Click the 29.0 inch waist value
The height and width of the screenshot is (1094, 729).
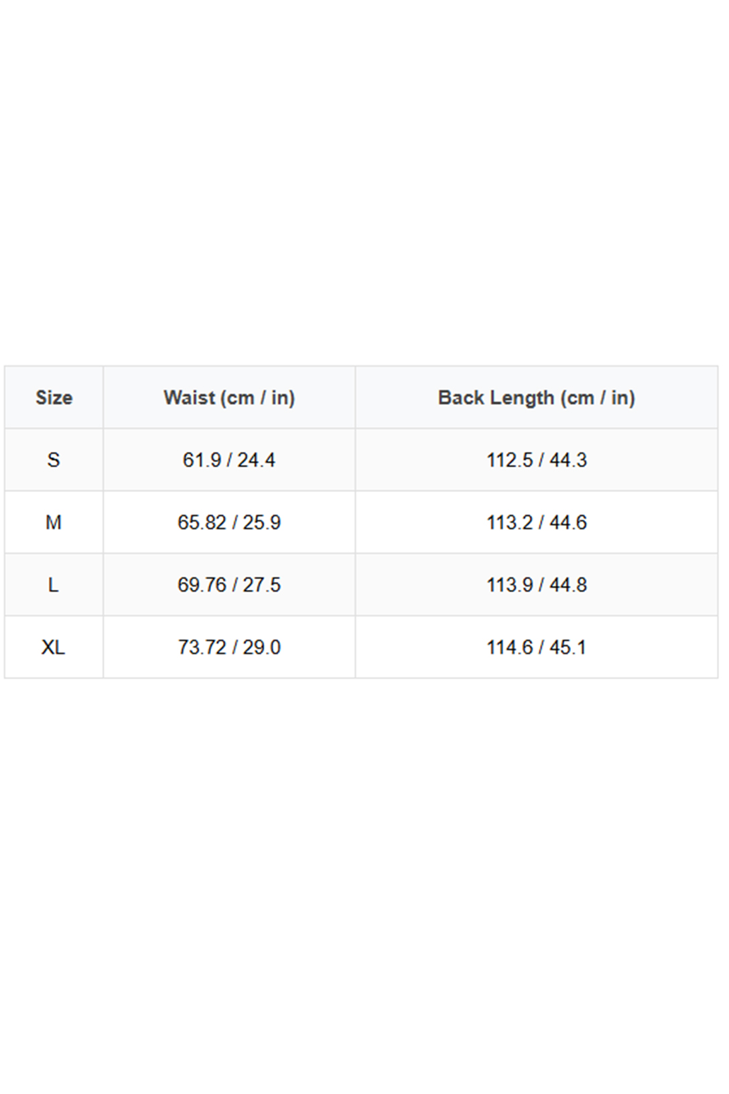(x=261, y=648)
